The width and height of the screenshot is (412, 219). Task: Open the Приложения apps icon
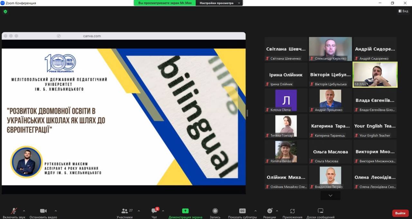(292, 211)
